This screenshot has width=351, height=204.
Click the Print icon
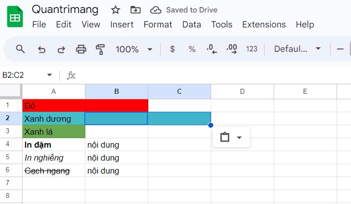pyautogui.click(x=81, y=49)
